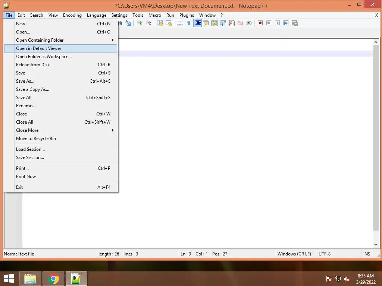Open the Search menu
Screen dimensions: 382x286
37,15
